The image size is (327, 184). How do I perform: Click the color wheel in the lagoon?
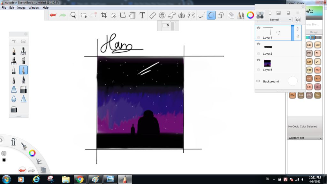32,153
